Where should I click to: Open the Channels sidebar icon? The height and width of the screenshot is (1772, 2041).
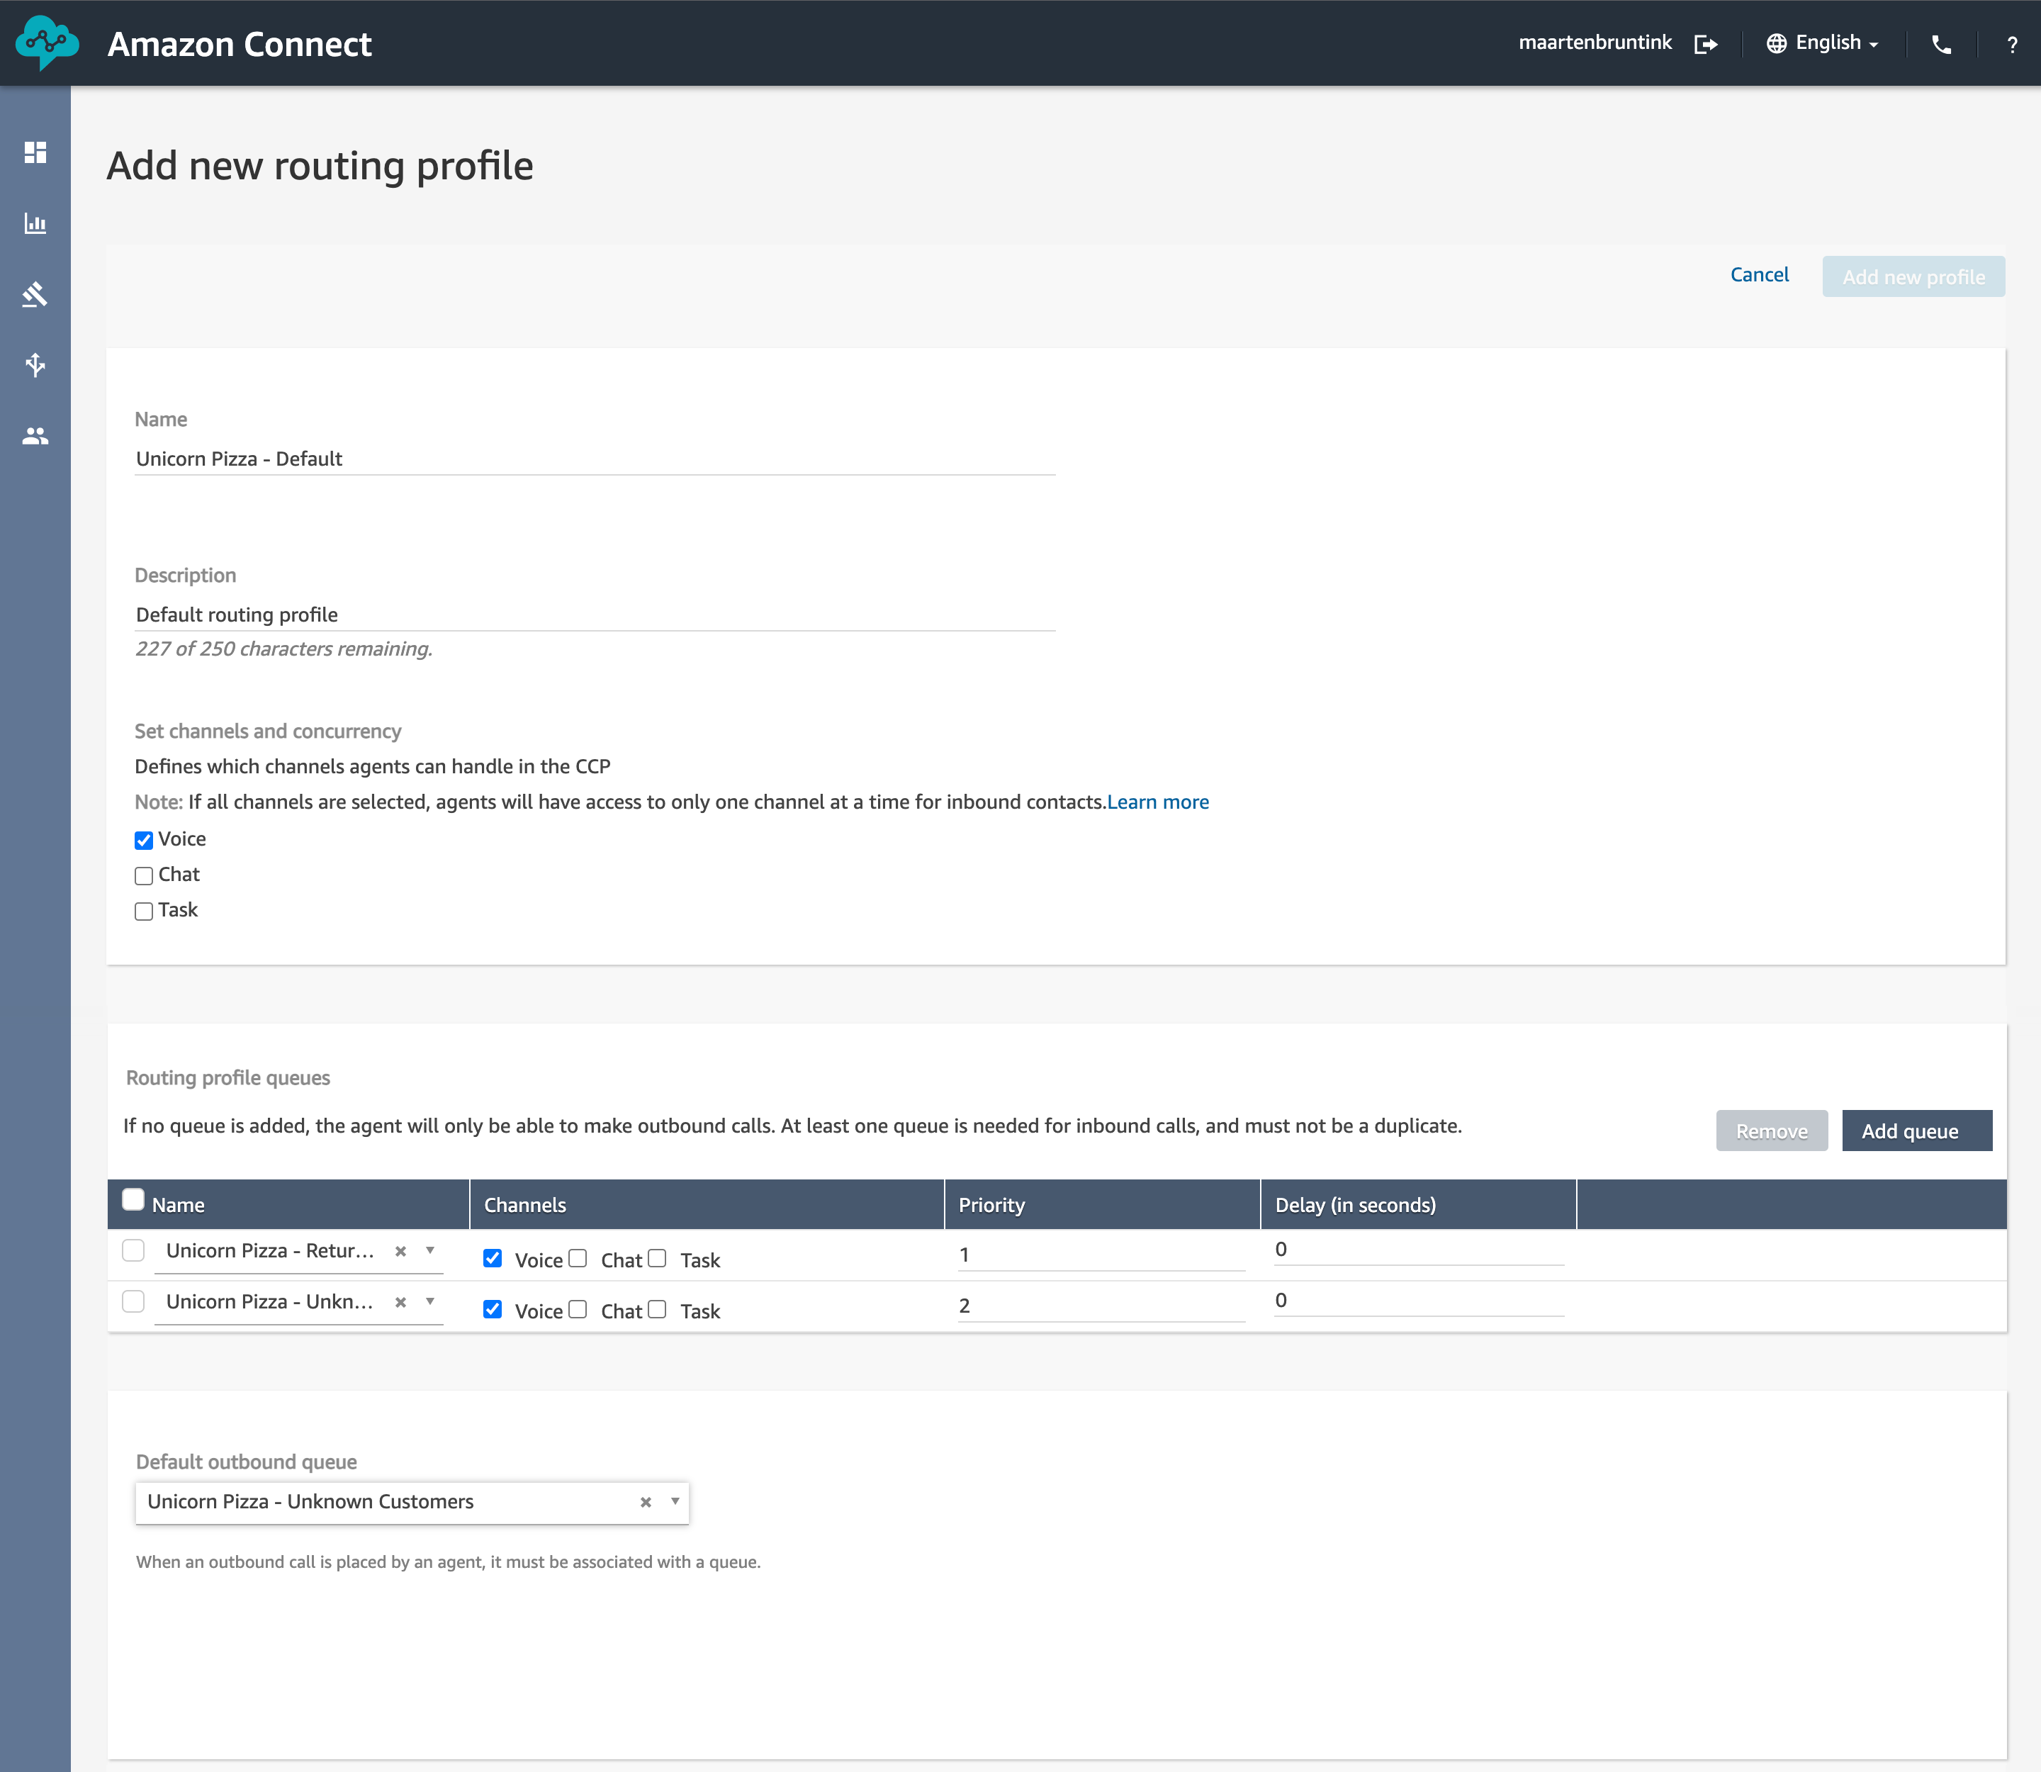click(35, 365)
